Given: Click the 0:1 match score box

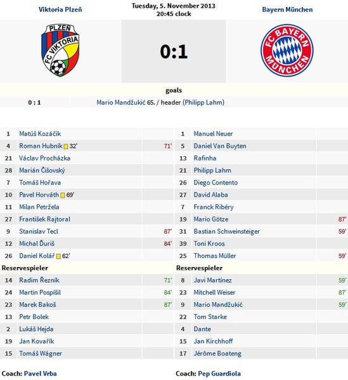Looking at the screenshot, I should click(174, 51).
